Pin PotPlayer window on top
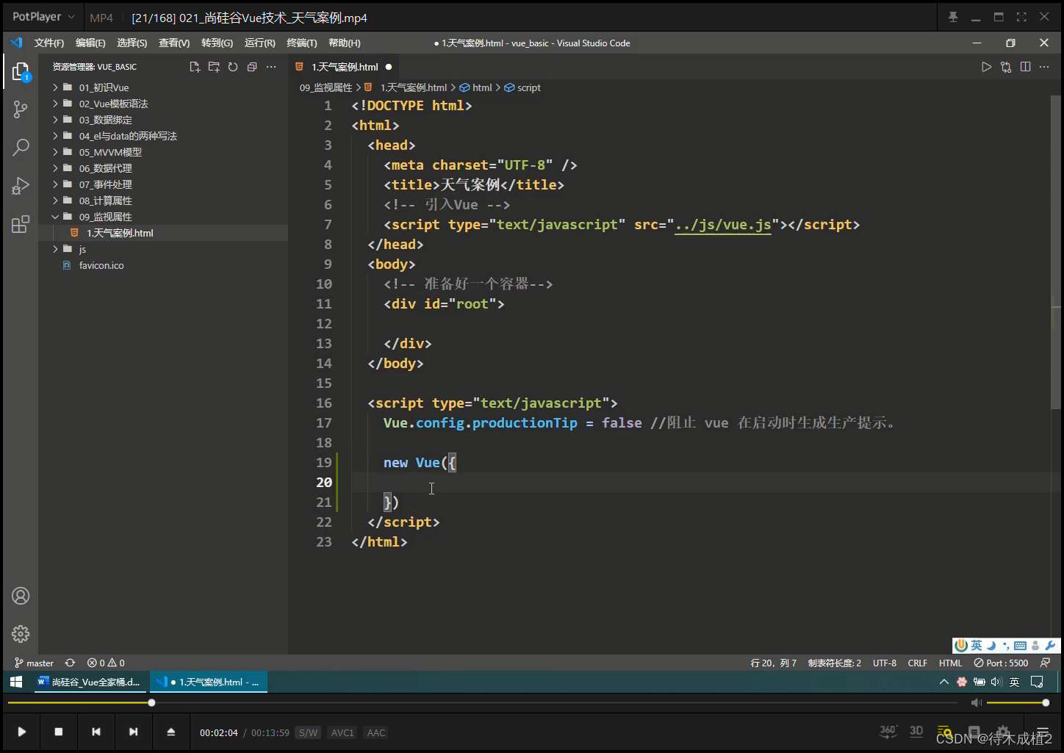The width and height of the screenshot is (1064, 753). 953,17
